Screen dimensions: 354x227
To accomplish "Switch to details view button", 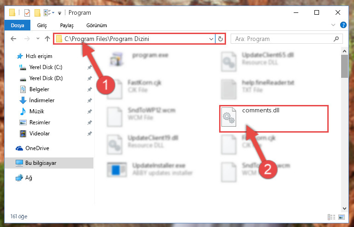I will click(x=331, y=217).
